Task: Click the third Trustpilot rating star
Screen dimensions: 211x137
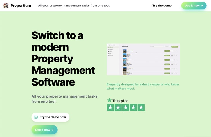Action: 126,107
